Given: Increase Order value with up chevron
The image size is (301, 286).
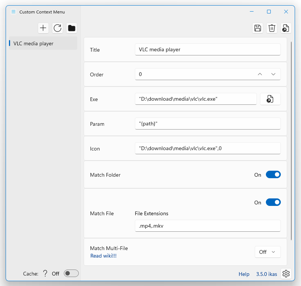Looking at the screenshot, I should (260, 74).
